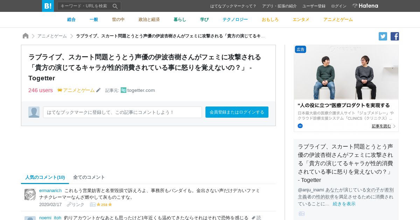Switch to 人気のコメント(10) tab
The image size is (420, 220).
pos(45,177)
